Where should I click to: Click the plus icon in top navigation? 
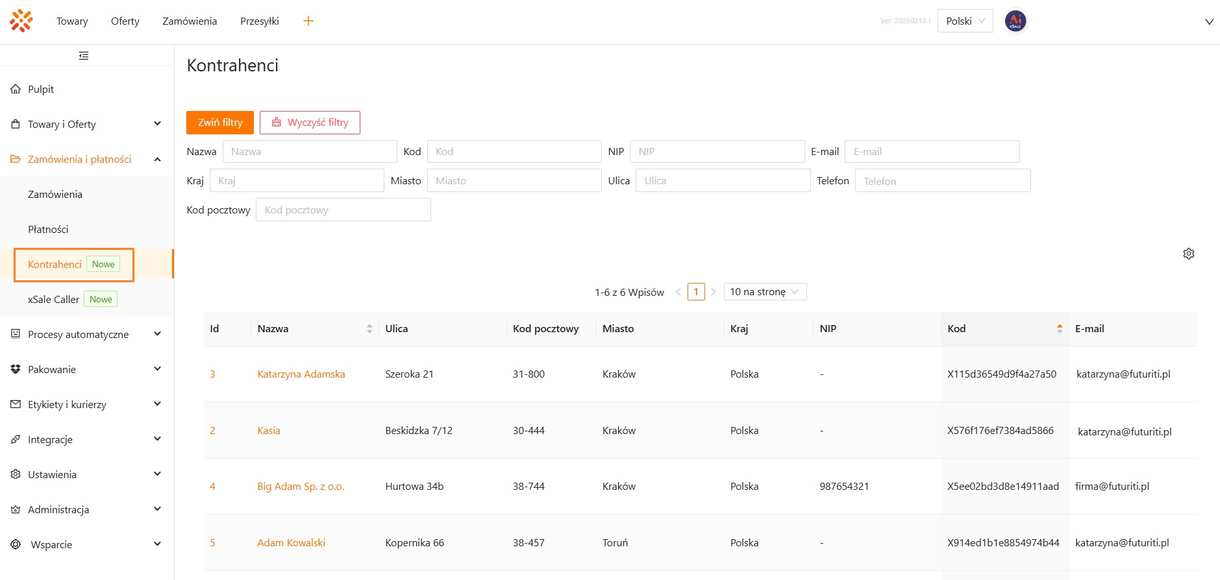pos(308,21)
